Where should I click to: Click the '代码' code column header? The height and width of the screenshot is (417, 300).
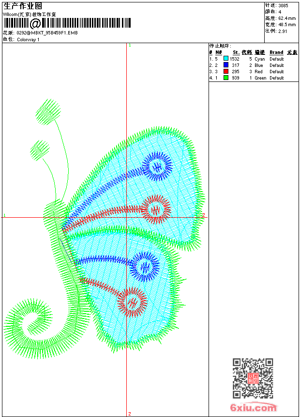click(x=247, y=52)
